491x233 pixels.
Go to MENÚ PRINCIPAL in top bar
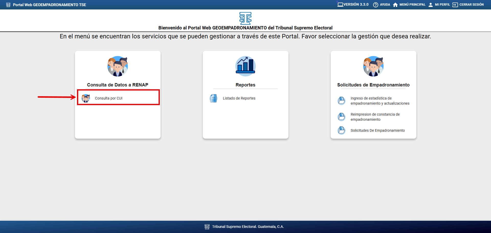[x=412, y=5]
